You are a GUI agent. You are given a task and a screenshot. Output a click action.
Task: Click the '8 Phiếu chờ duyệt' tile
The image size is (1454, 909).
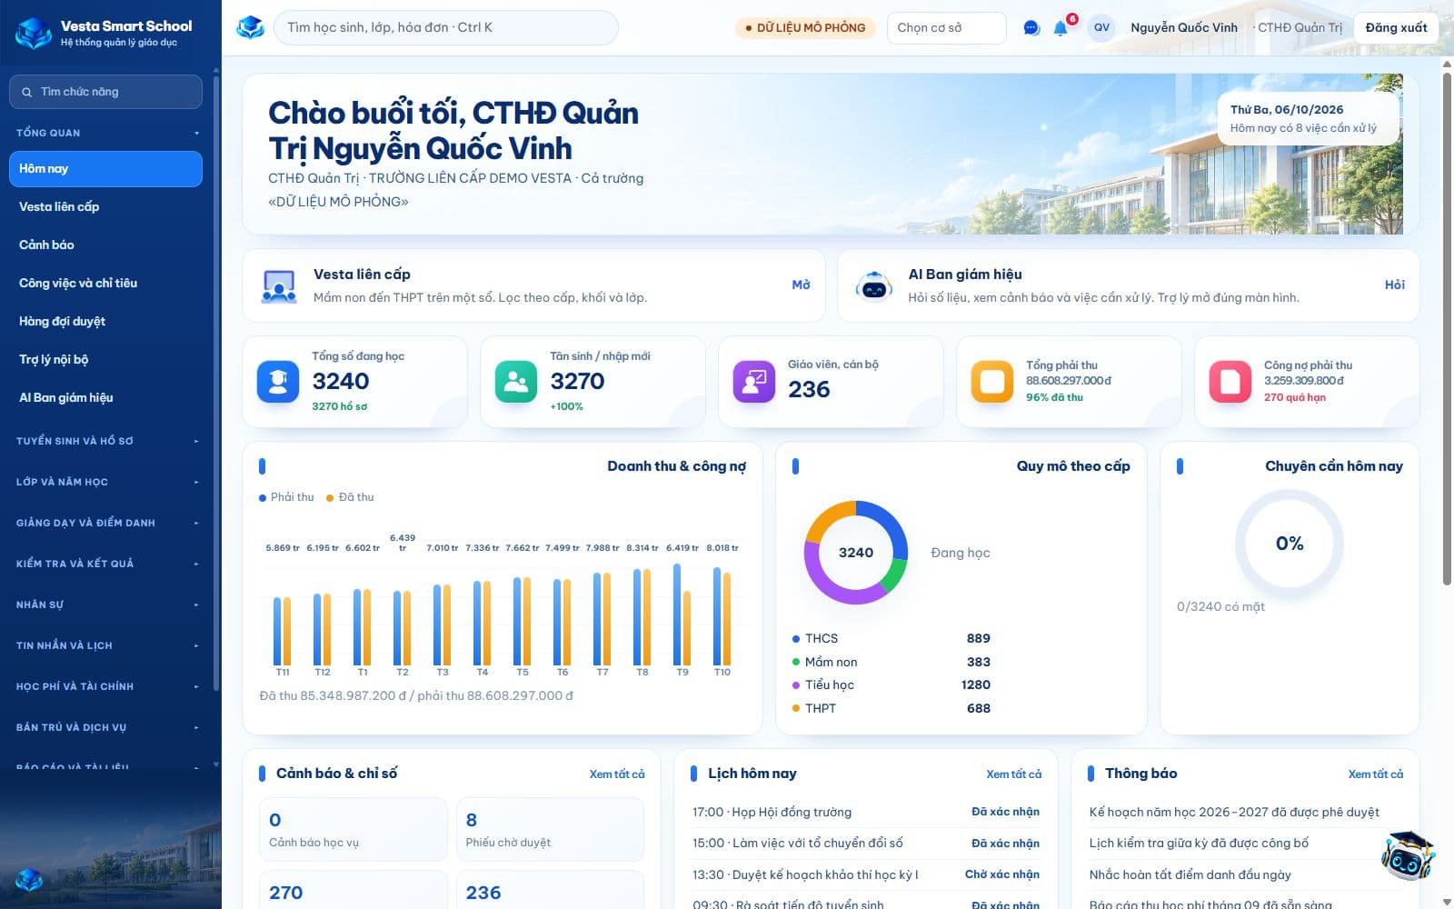pos(550,830)
